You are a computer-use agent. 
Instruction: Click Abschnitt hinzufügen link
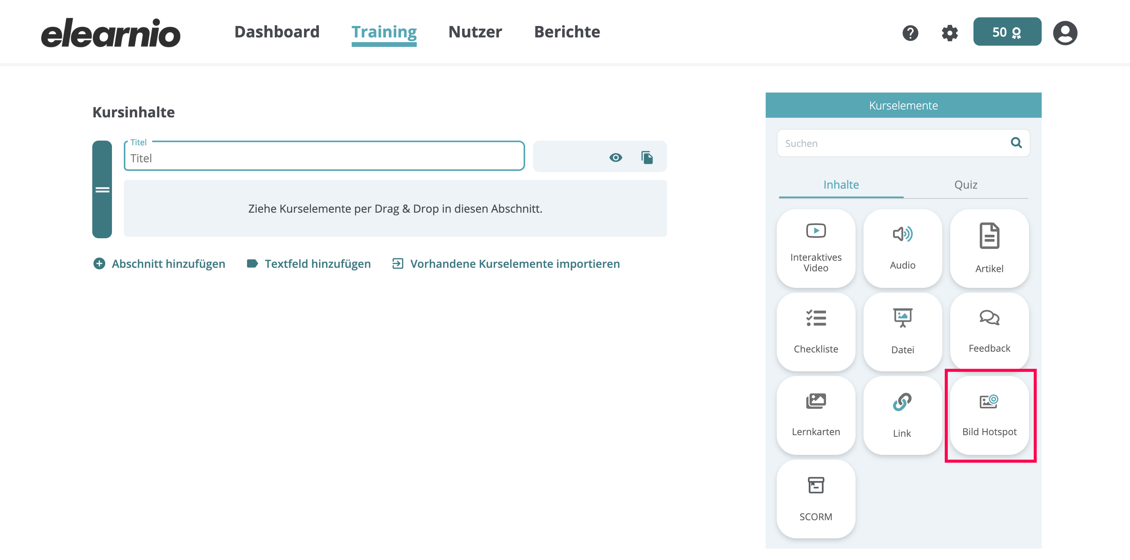pos(168,263)
